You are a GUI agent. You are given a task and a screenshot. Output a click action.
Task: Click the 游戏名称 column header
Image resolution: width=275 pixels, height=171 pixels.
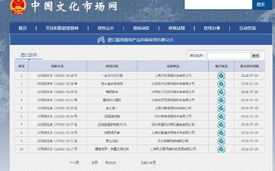coord(112,66)
